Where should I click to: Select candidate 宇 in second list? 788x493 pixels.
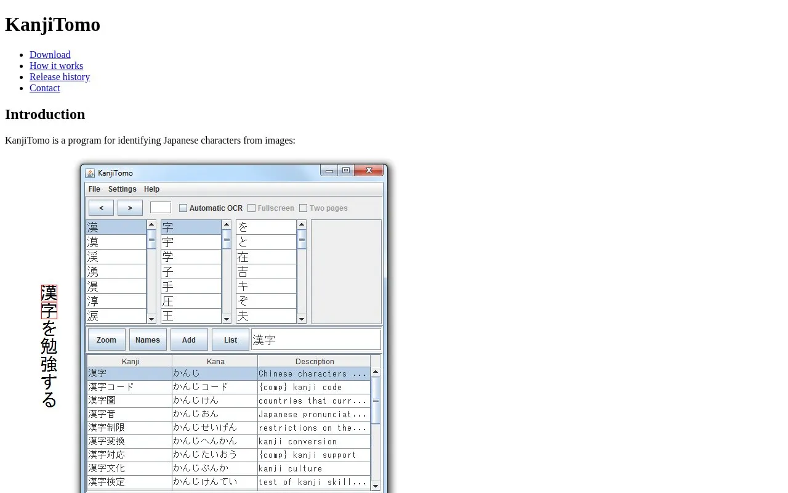191,242
